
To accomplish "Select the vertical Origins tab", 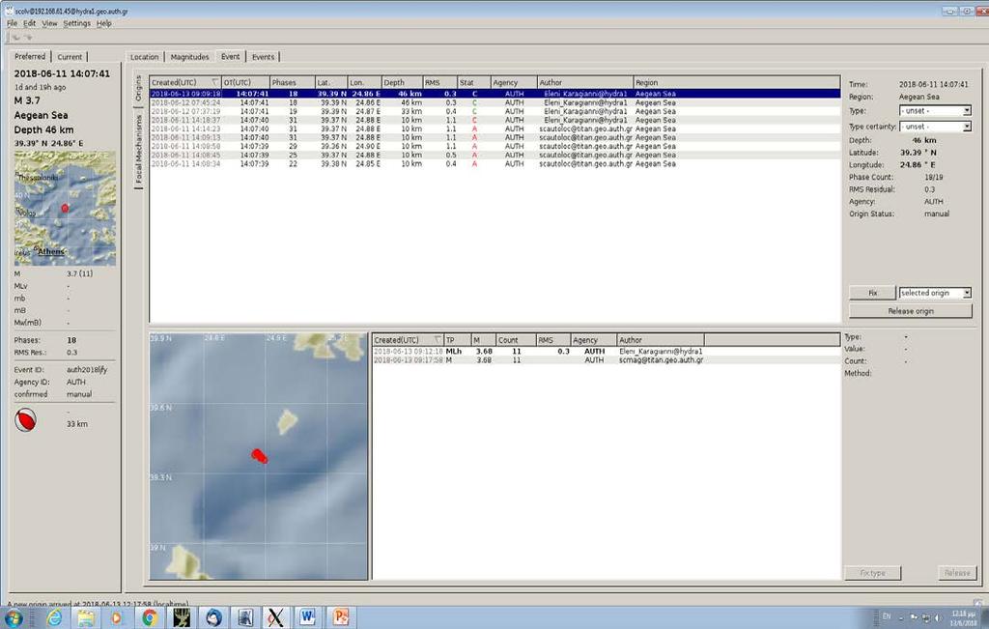I will 139,88.
